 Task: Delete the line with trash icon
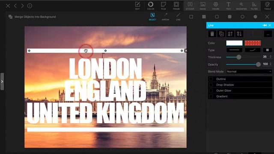[x=212, y=34]
